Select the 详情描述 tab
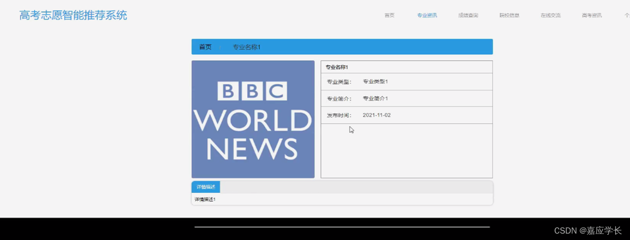Screen dimensions: 630x240 point(206,187)
